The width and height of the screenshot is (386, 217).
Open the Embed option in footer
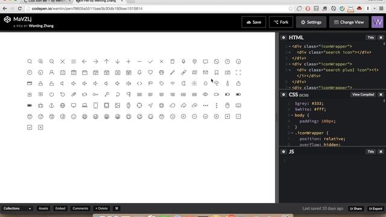60,209
